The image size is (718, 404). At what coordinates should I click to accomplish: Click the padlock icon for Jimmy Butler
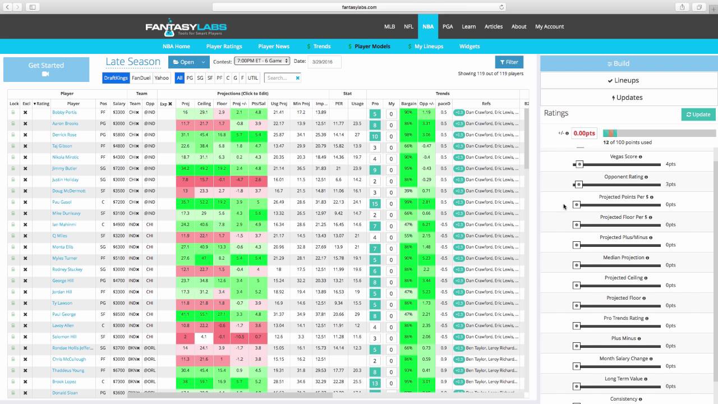coord(13,168)
